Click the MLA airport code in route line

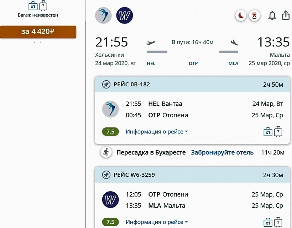pyautogui.click(x=233, y=64)
